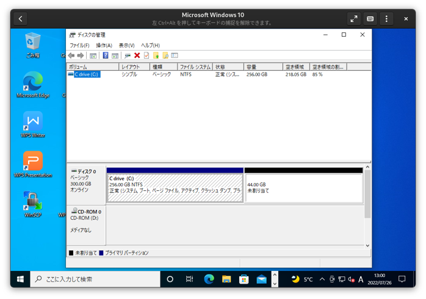
Task: Click the blue プライマリ パーティション legend swatch
Action: pyautogui.click(x=101, y=253)
